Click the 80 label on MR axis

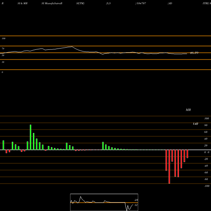pos(206,125)
